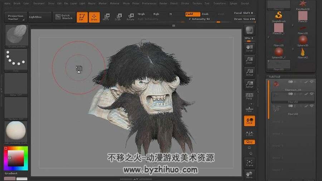This screenshot has width=322, height=181.
Task: Open the Transform menu
Action: point(219,3)
